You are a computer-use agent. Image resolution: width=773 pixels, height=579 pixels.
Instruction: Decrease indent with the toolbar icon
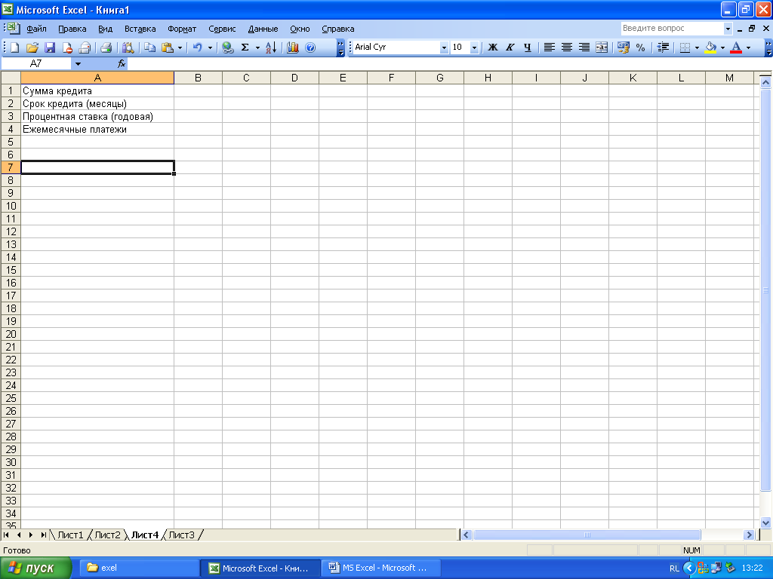663,47
